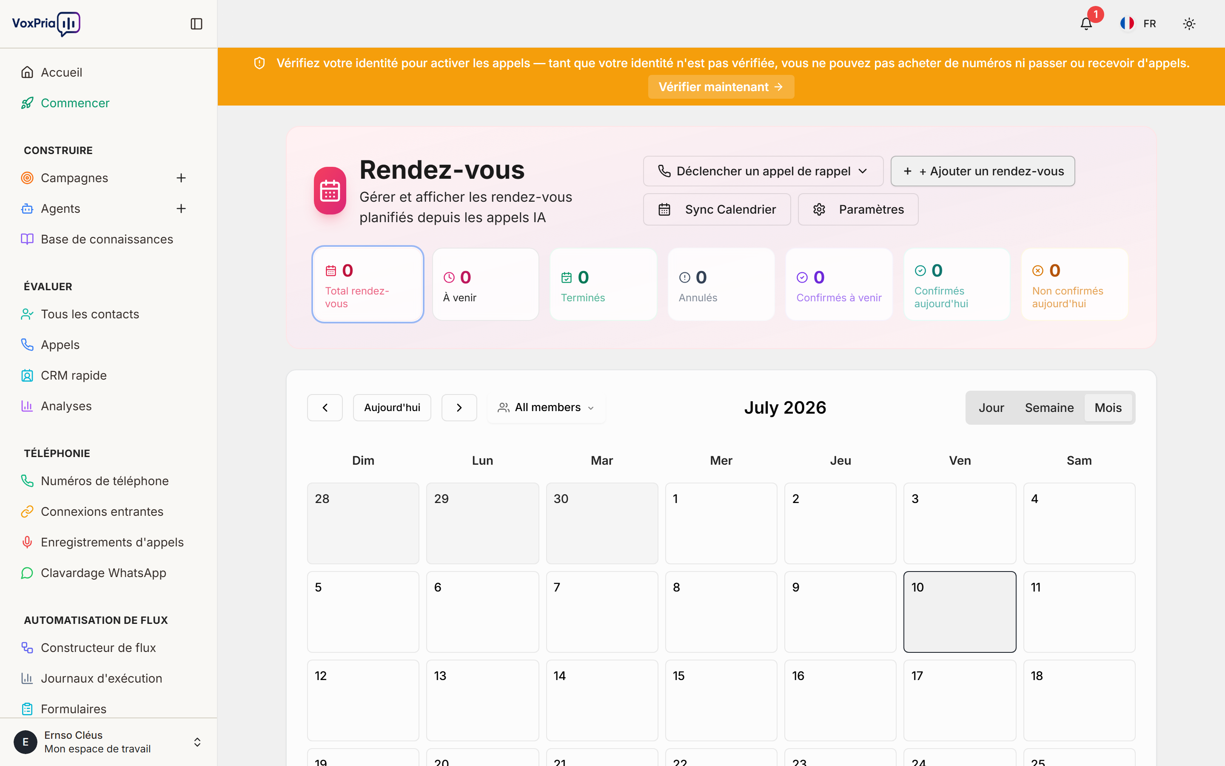Click the Accueil home icon
This screenshot has width=1225, height=766.
[x=27, y=72]
